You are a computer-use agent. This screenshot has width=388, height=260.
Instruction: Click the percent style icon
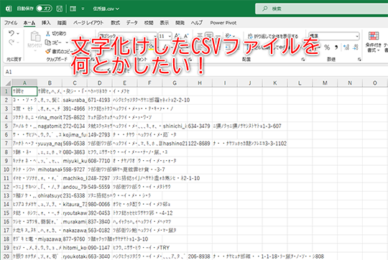(327, 47)
